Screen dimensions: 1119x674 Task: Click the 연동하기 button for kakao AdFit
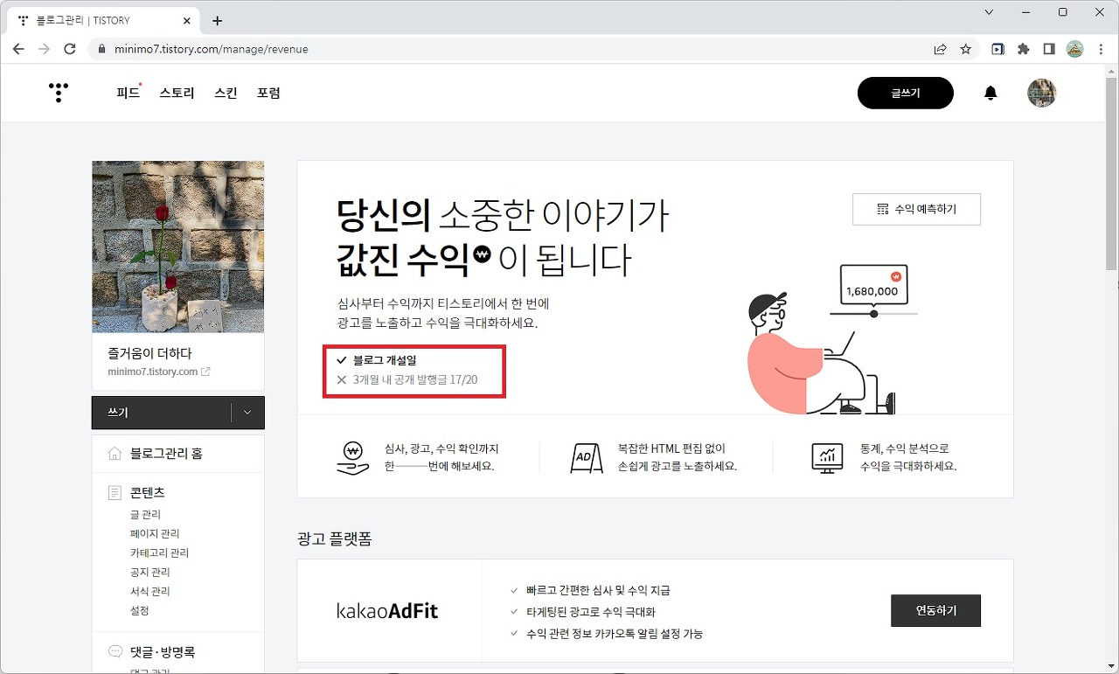935,610
